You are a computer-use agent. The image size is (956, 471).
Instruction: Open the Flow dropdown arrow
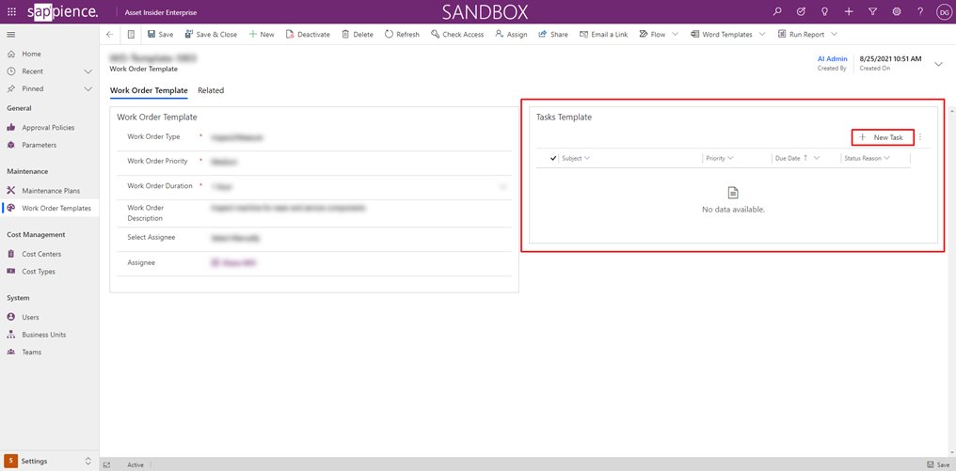coord(675,35)
